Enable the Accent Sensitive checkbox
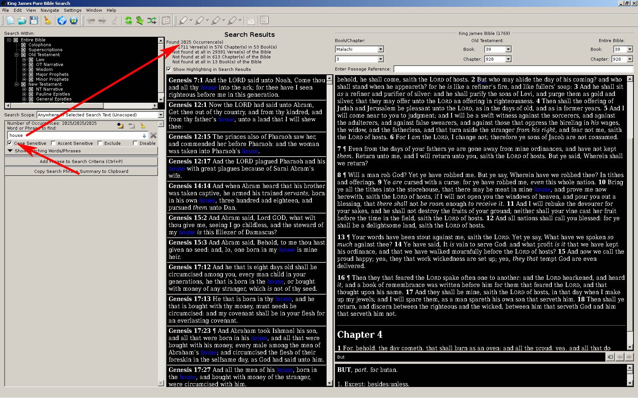Viewport: 638px width, 398px height. click(54, 143)
